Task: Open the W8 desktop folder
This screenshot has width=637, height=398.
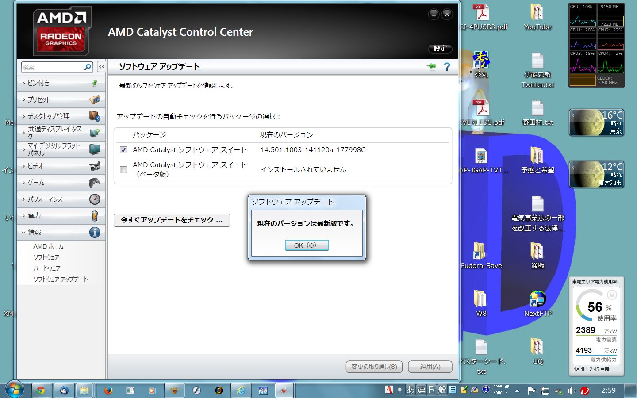Action: (481, 303)
